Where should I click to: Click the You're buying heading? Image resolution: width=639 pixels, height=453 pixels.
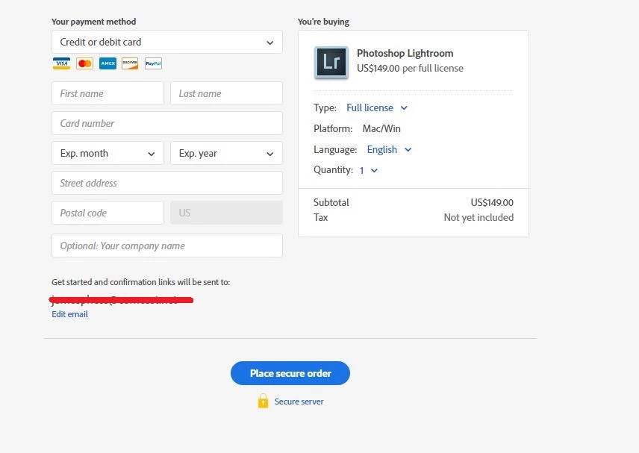(x=323, y=22)
